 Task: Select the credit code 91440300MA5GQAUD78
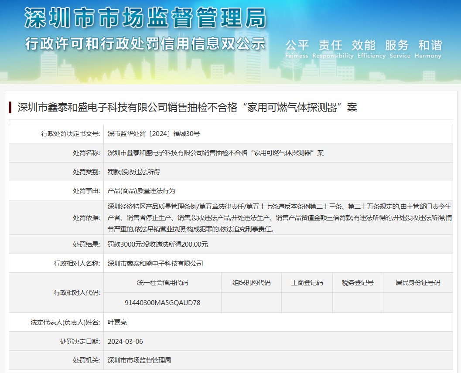pyautogui.click(x=163, y=302)
